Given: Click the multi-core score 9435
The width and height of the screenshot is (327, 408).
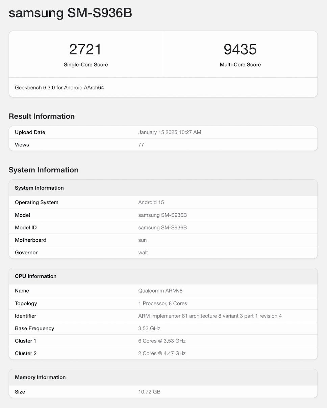Looking at the screenshot, I should (x=240, y=49).
